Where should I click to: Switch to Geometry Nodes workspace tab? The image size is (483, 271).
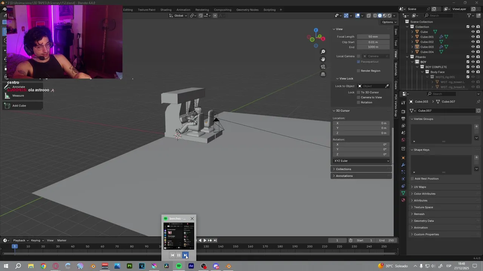point(247,10)
